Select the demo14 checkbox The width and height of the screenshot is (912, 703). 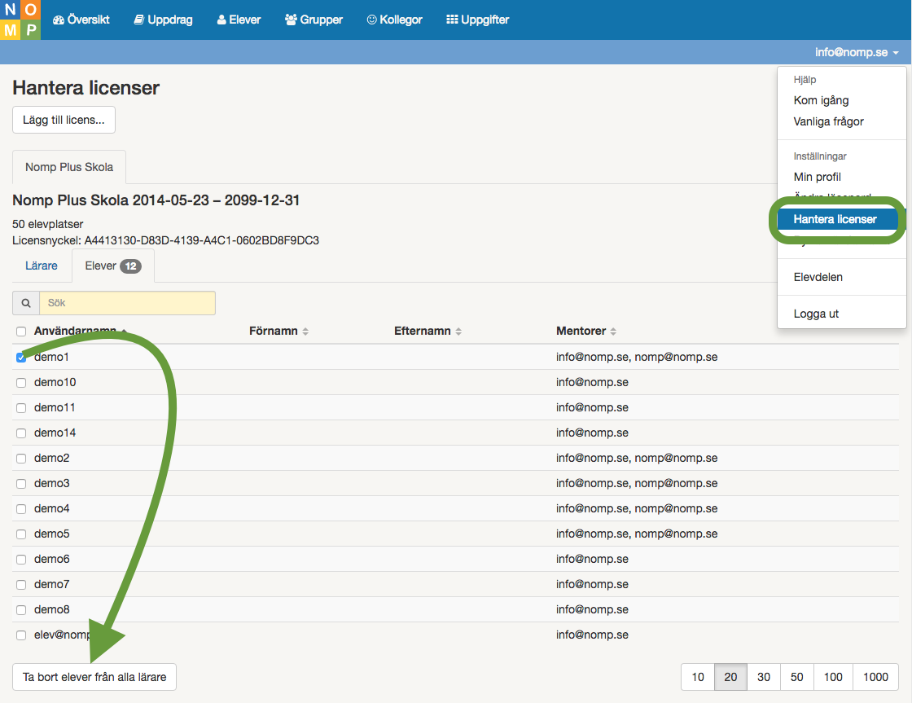(x=21, y=433)
